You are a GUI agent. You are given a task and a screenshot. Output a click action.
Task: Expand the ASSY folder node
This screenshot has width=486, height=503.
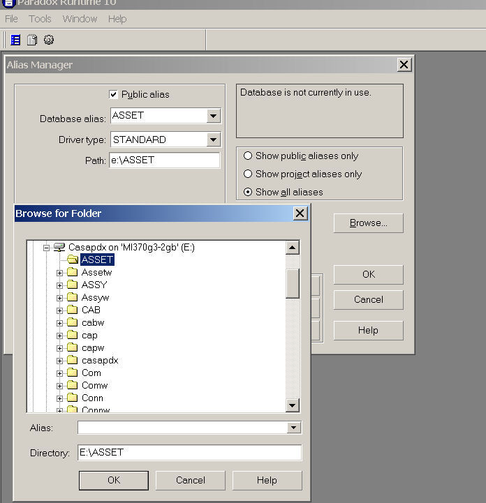pyautogui.click(x=59, y=285)
